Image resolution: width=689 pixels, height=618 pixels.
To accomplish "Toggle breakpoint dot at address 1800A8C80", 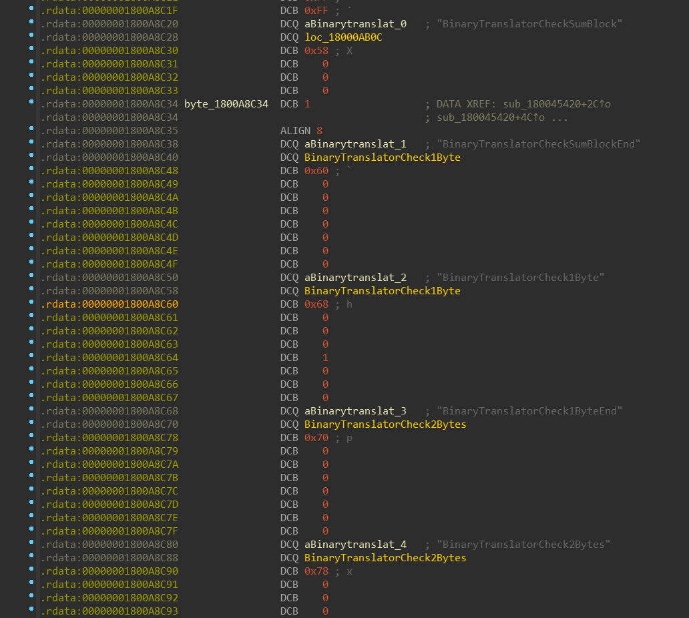I will click(31, 543).
